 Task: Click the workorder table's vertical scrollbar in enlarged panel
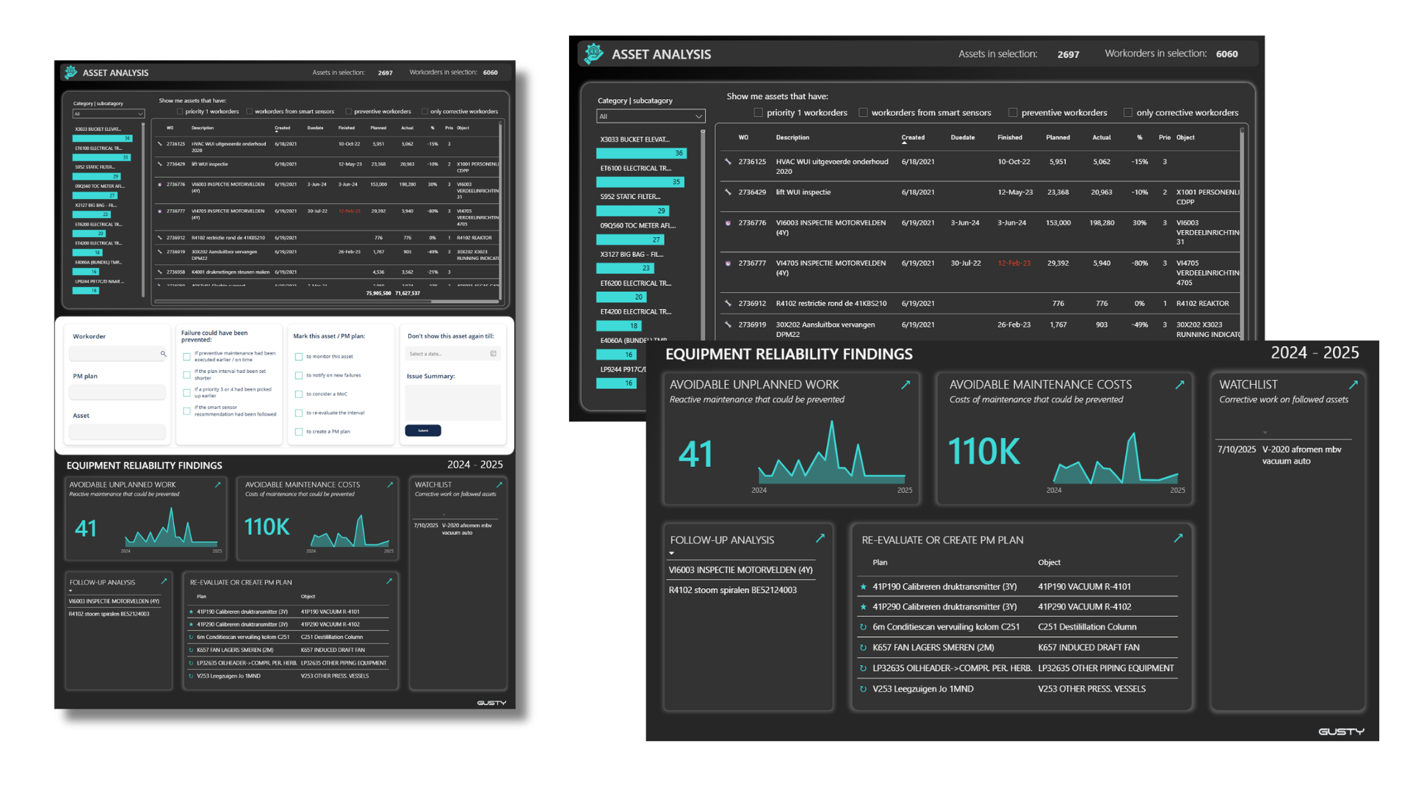point(1242,235)
